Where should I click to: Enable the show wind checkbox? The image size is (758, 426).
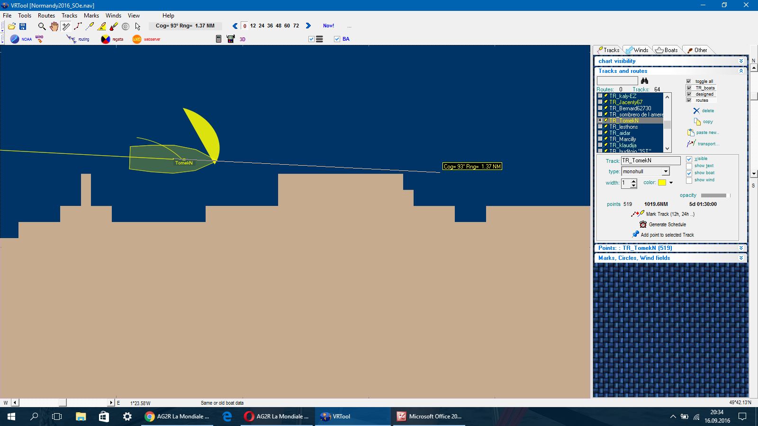pyautogui.click(x=689, y=180)
